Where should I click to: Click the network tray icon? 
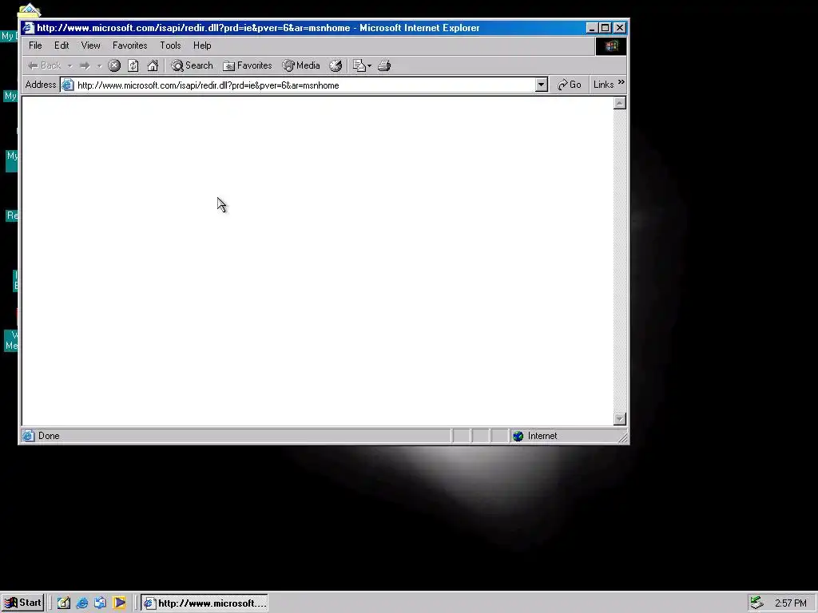click(757, 603)
